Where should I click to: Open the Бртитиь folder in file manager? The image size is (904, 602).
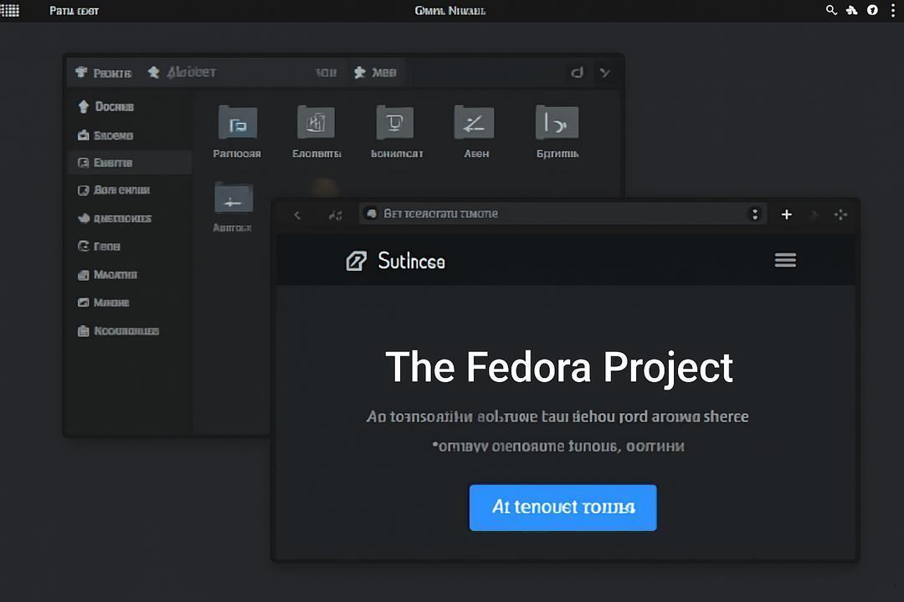point(557,131)
